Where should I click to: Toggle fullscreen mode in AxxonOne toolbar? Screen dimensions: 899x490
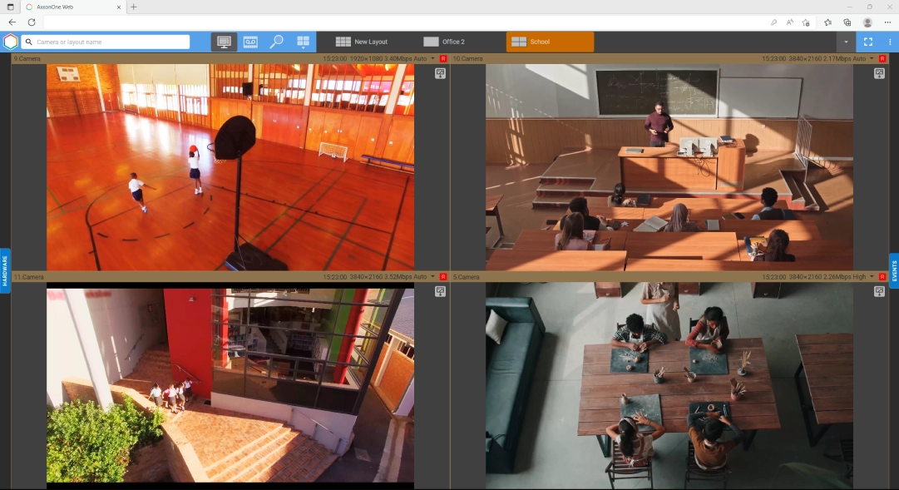pos(868,42)
